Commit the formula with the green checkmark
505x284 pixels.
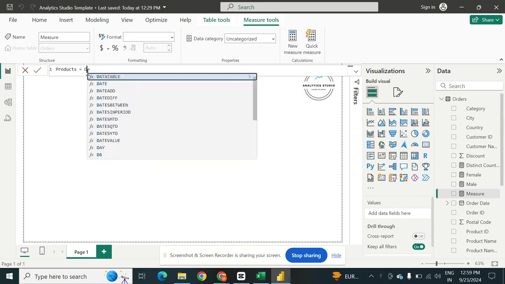(37, 70)
